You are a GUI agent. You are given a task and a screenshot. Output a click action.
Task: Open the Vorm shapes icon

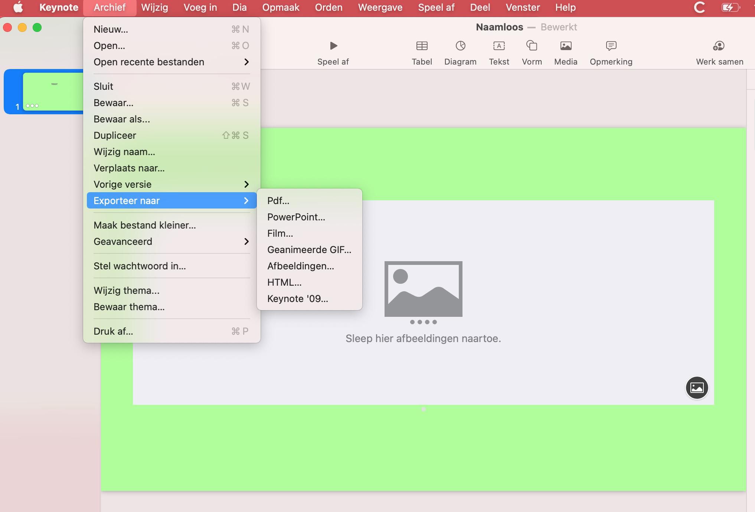pyautogui.click(x=532, y=46)
